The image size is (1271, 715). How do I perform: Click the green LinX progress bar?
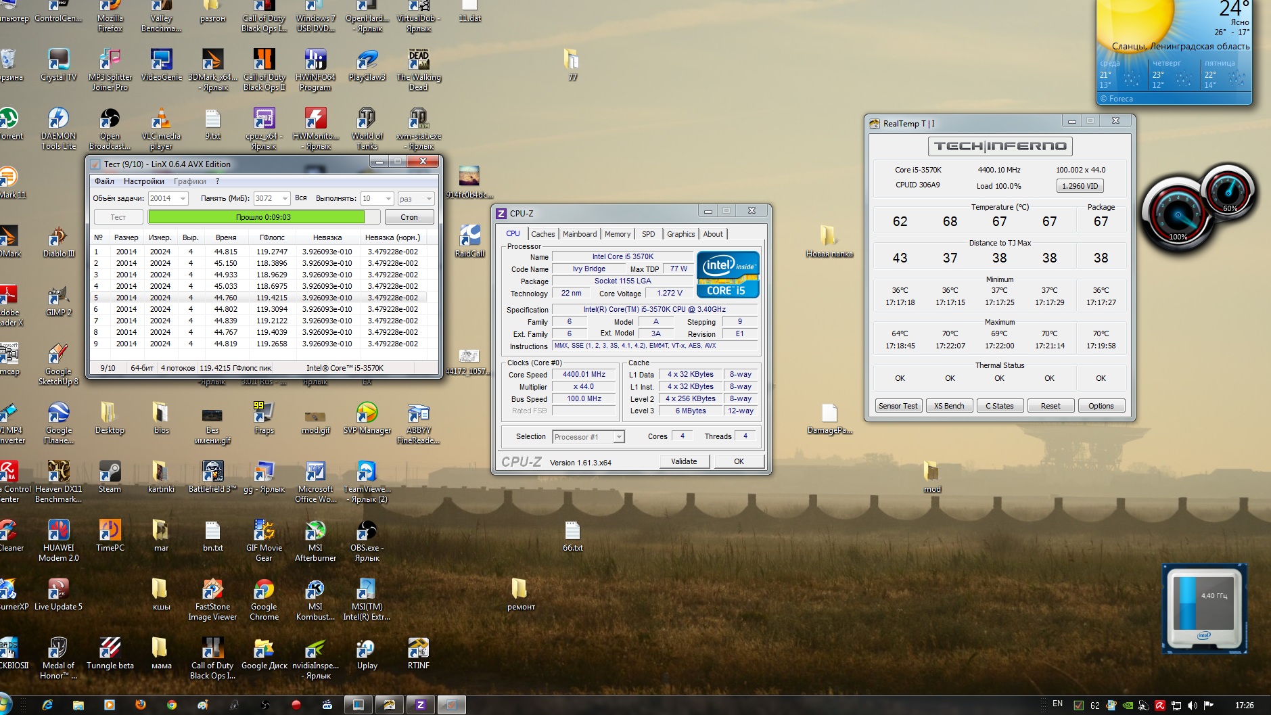point(256,217)
